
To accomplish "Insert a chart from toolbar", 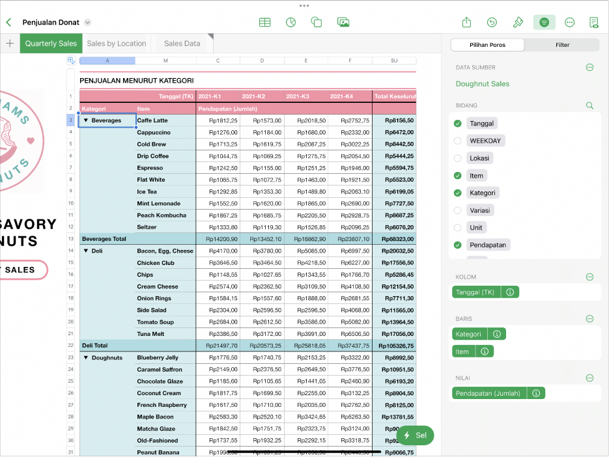I will pyautogui.click(x=291, y=23).
